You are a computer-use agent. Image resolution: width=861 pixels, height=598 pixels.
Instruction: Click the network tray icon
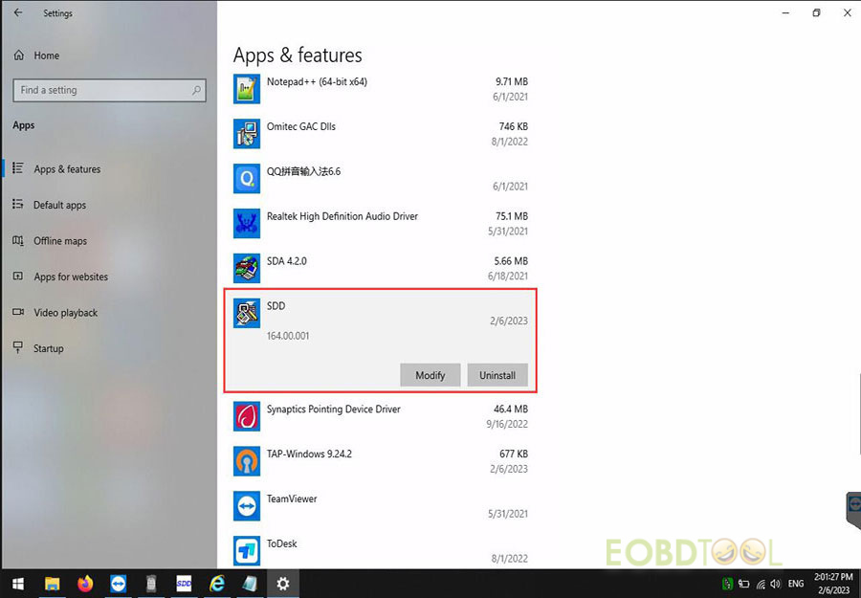(761, 584)
